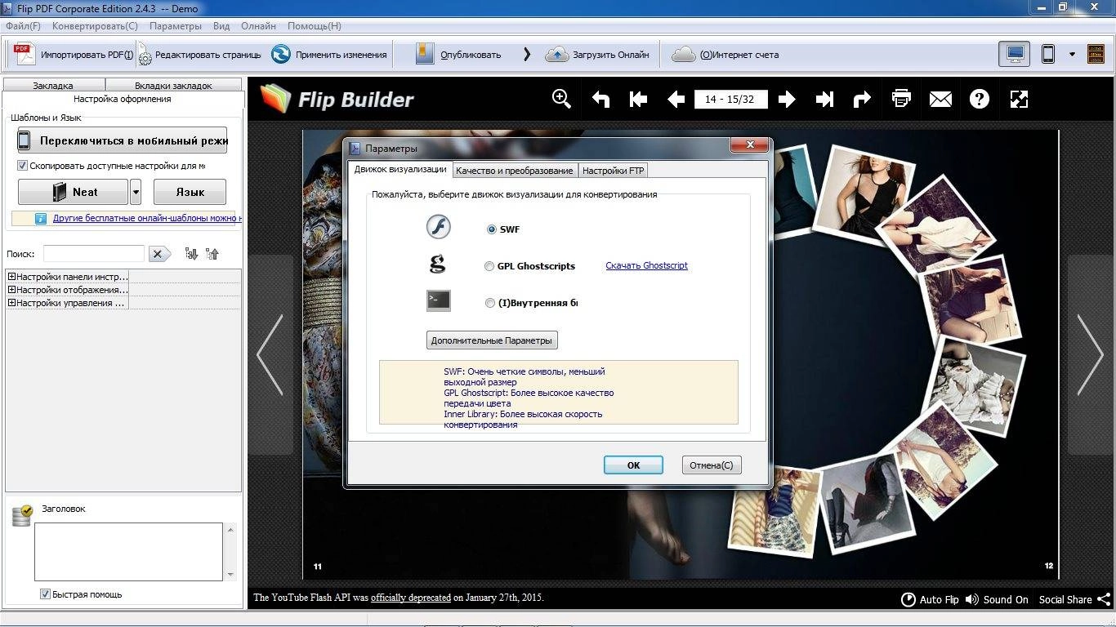1116x627 pixels.
Task: Click the Дополнительные Параметры button
Action: point(493,340)
